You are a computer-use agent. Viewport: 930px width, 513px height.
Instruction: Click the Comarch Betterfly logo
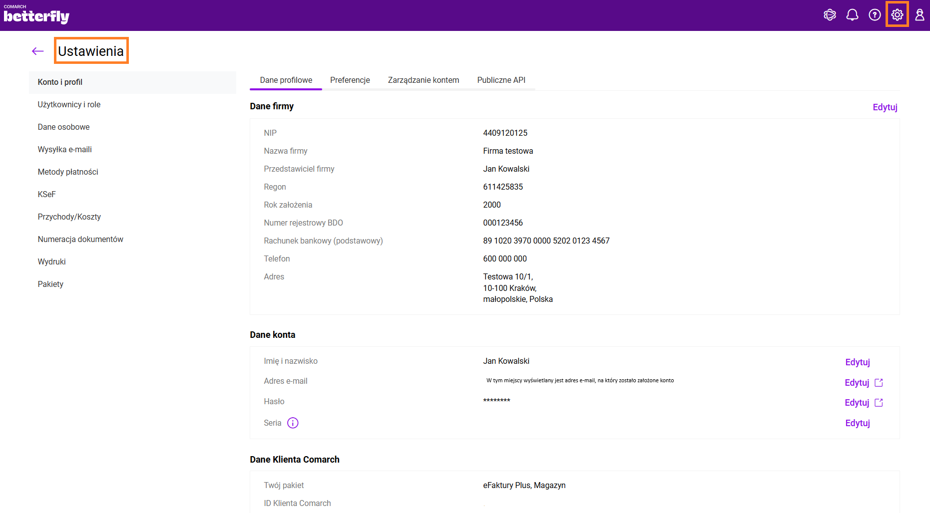point(36,15)
